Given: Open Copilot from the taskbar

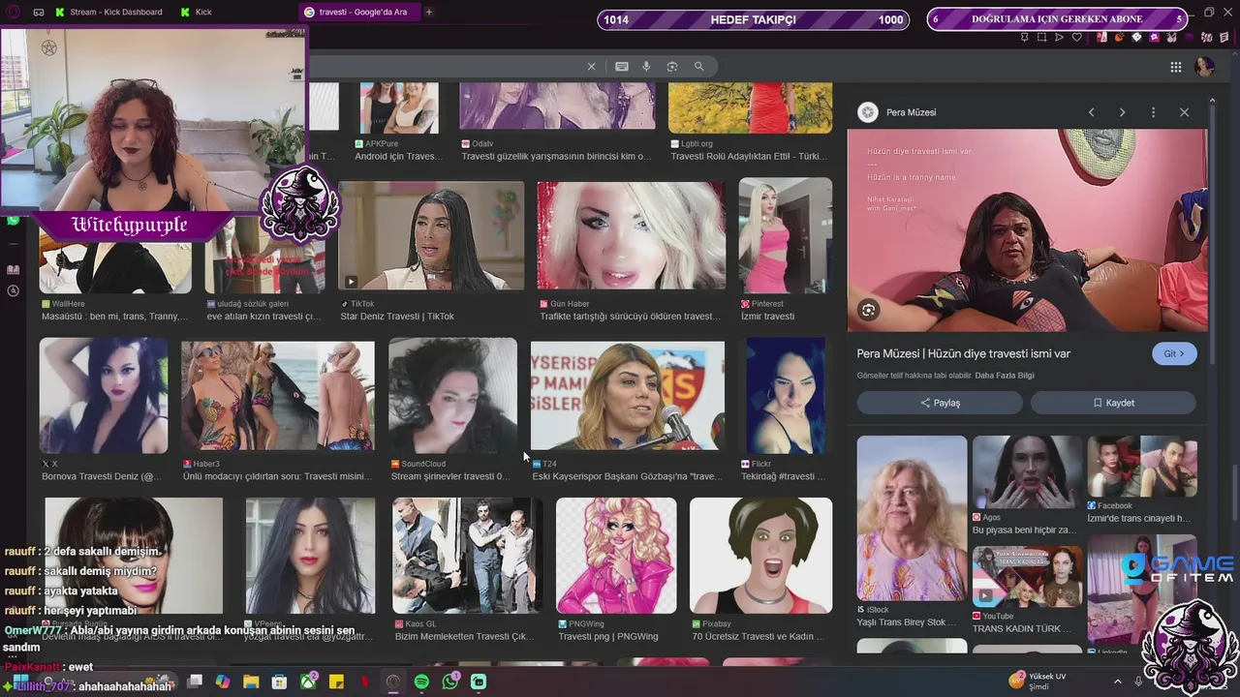Looking at the screenshot, I should click(x=223, y=682).
